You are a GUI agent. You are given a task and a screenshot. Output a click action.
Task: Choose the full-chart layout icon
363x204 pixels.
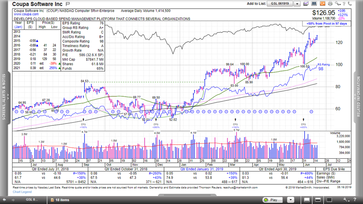pyautogui.click(x=329, y=200)
